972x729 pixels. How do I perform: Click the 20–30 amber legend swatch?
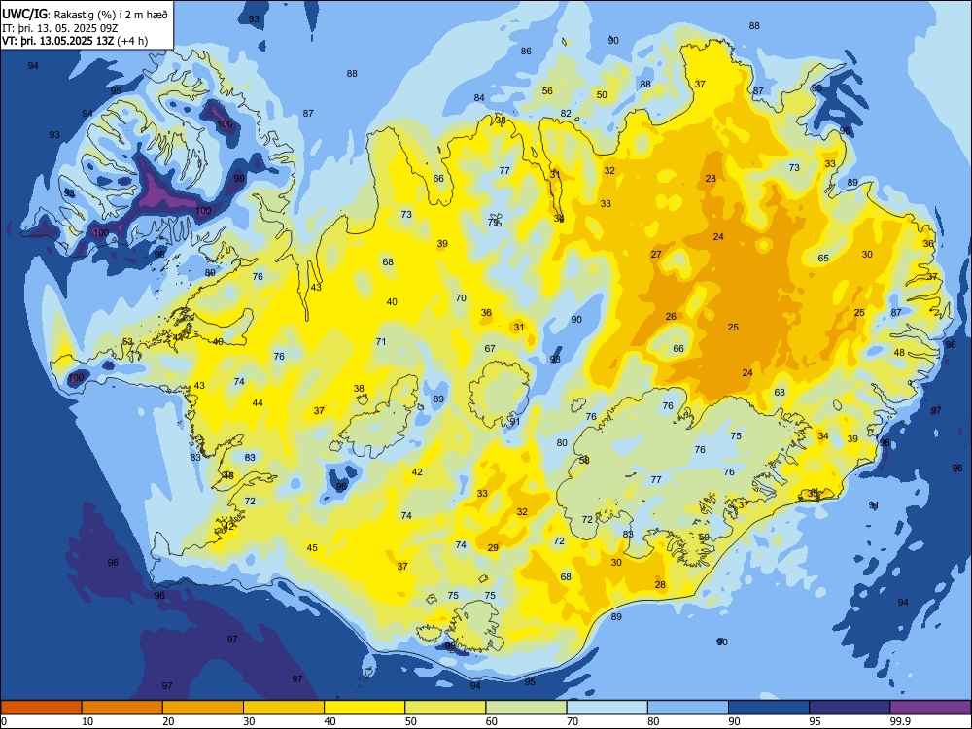[x=203, y=708]
